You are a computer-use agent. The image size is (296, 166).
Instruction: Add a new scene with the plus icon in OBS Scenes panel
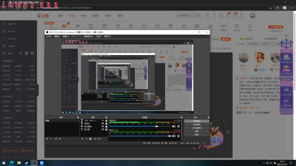(47, 139)
